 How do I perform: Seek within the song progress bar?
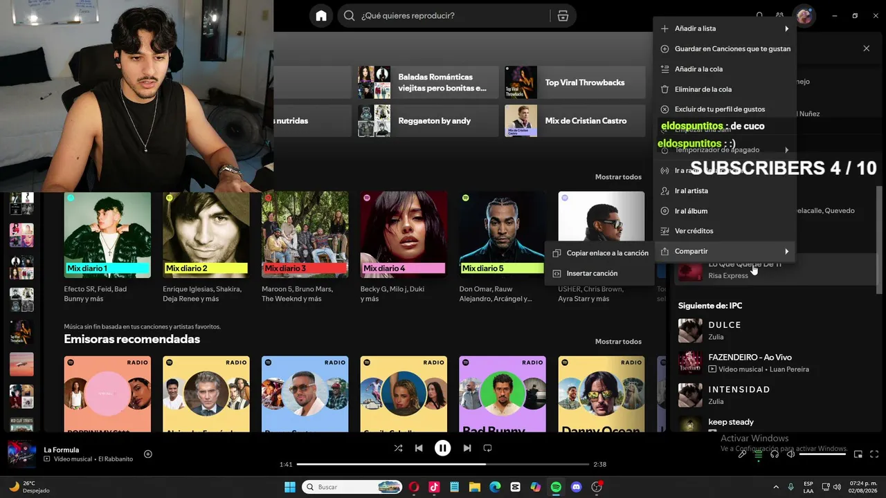[443, 464]
